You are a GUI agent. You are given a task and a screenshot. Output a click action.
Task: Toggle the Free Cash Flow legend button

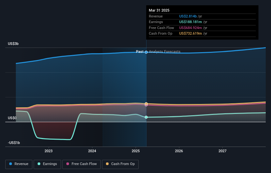82,164
